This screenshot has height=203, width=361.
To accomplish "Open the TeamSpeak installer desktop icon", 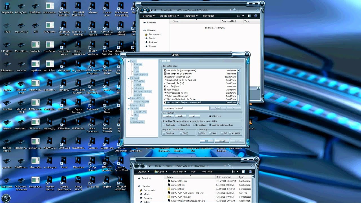I will [50, 47].
